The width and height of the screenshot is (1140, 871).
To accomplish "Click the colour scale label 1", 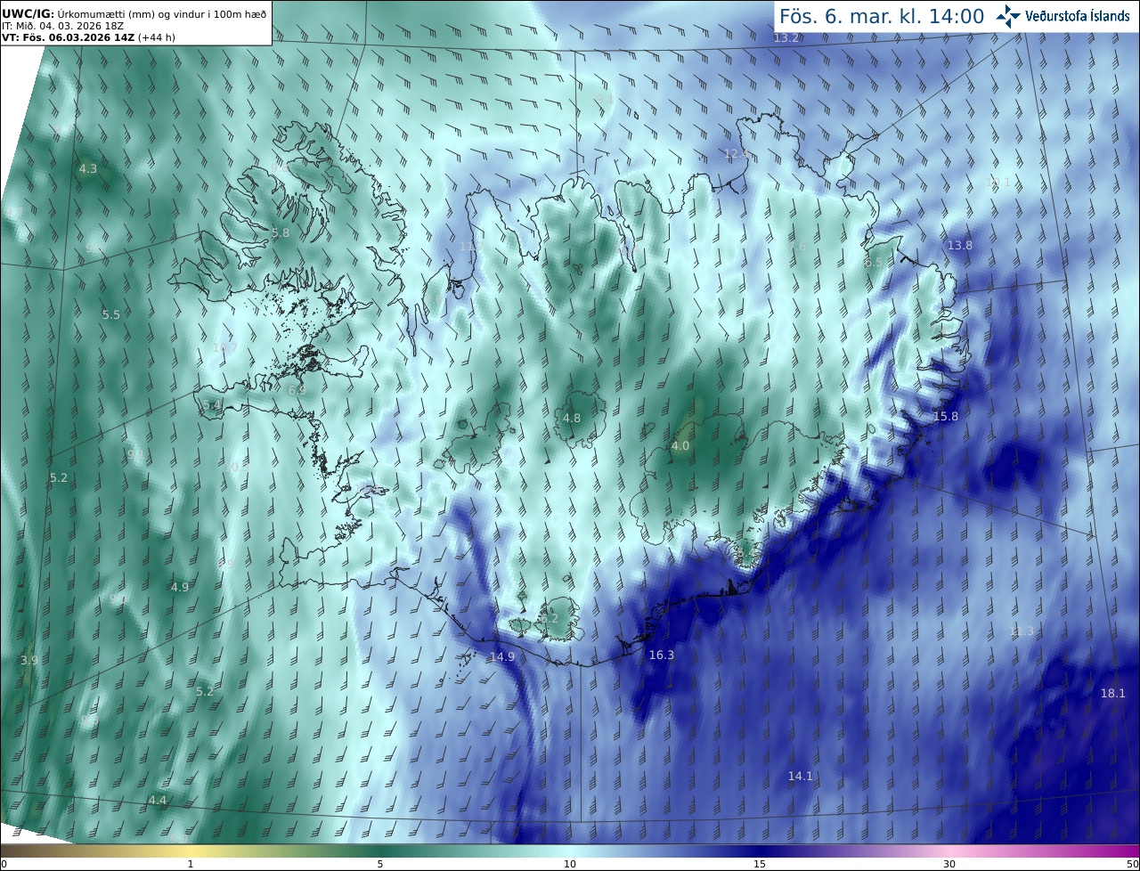I will tap(191, 864).
